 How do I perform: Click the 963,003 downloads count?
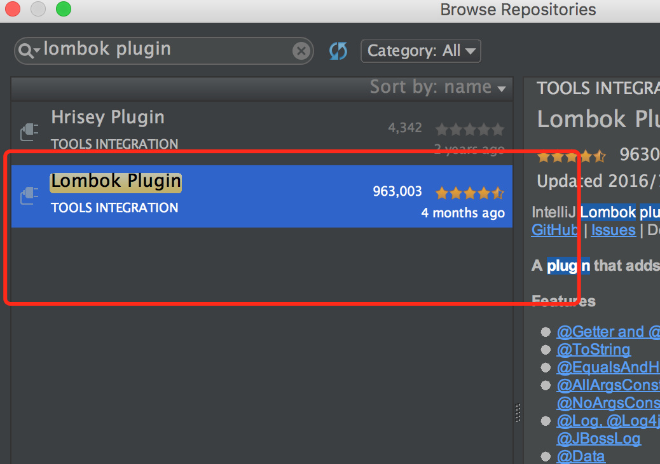[x=397, y=191]
